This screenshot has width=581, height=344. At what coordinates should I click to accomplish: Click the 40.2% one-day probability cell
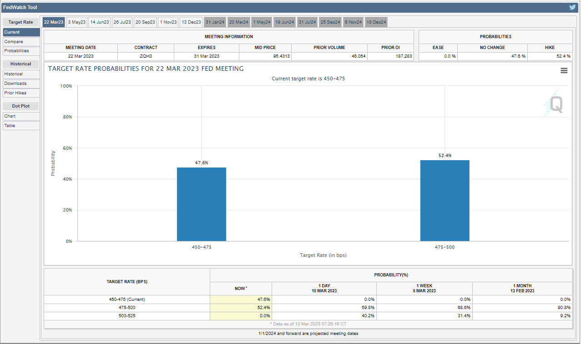point(324,316)
